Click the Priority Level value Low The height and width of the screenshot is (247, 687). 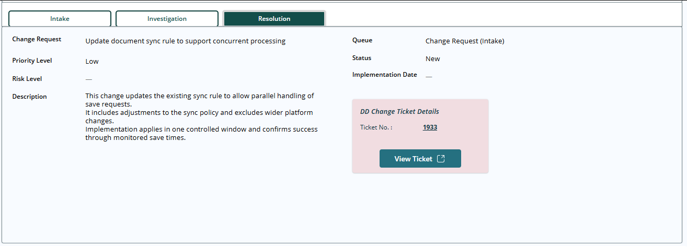(x=92, y=62)
